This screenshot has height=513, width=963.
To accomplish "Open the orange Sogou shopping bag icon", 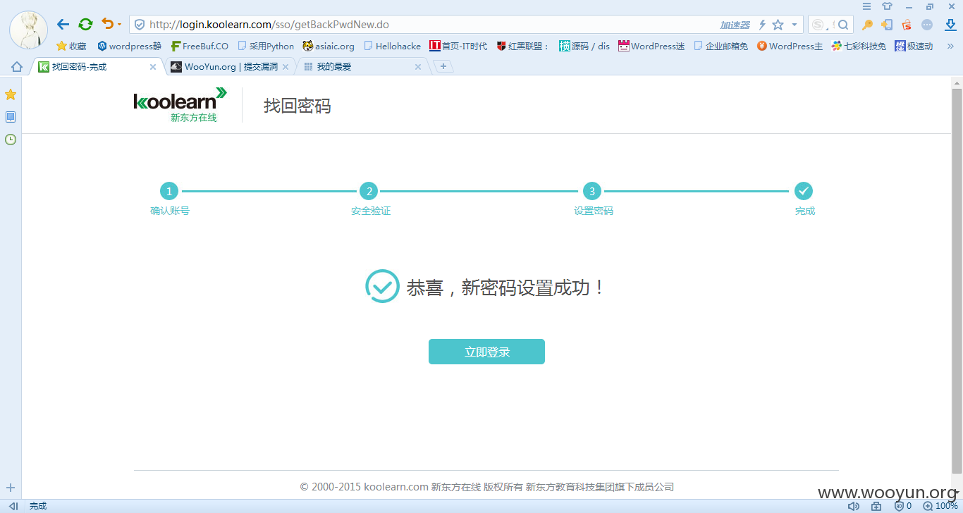I will (x=907, y=25).
